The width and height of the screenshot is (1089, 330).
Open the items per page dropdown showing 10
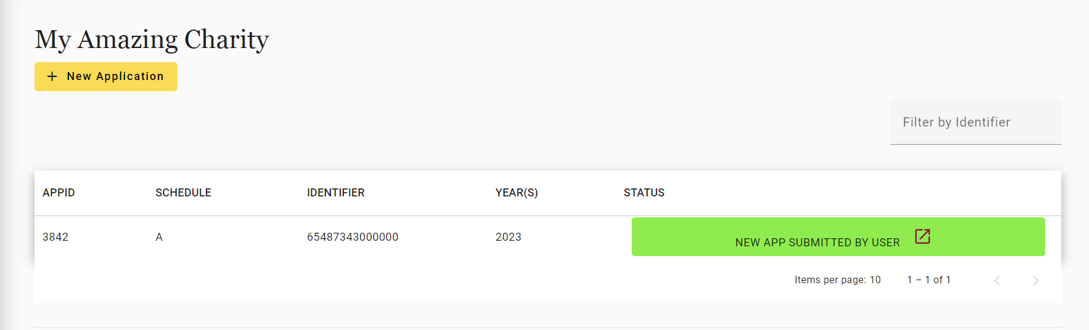(x=875, y=280)
